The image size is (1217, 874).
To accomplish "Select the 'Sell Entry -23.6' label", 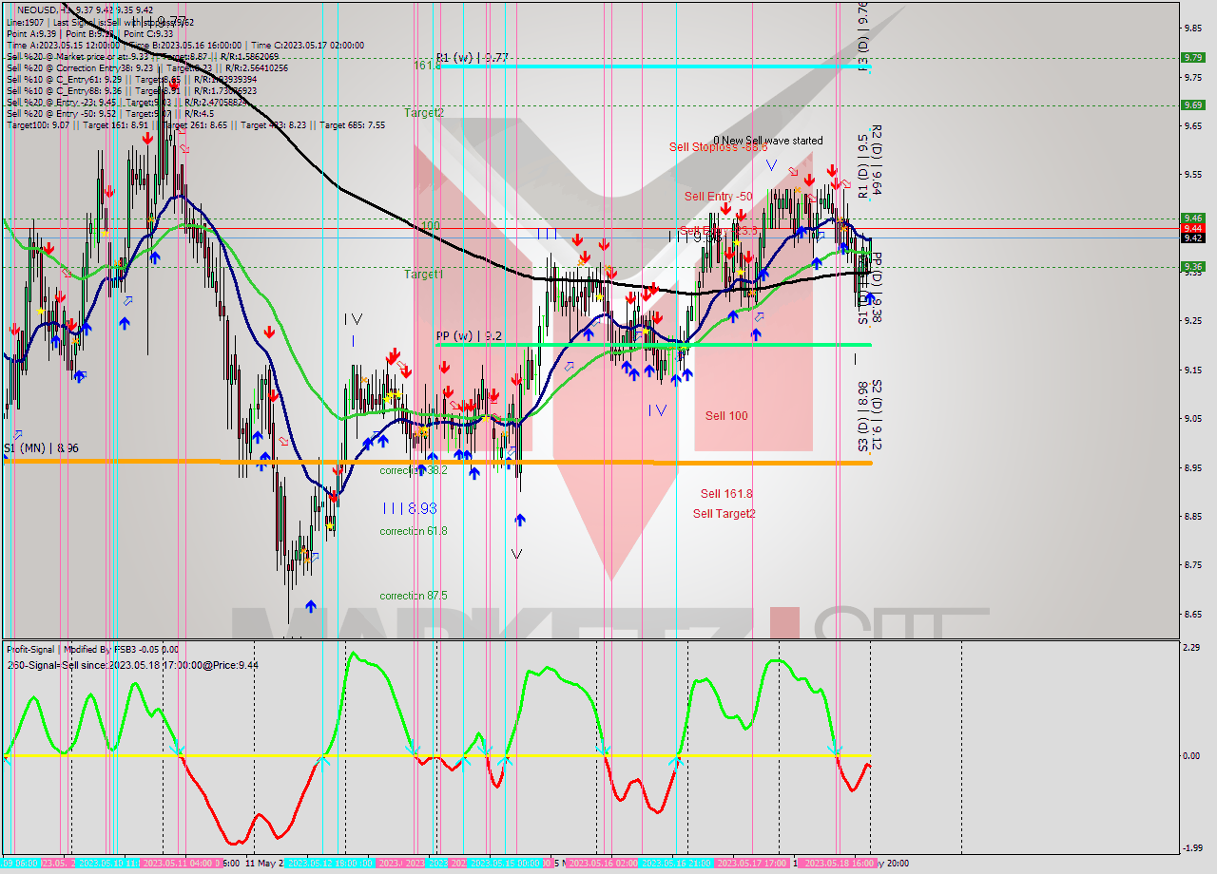I will [718, 231].
